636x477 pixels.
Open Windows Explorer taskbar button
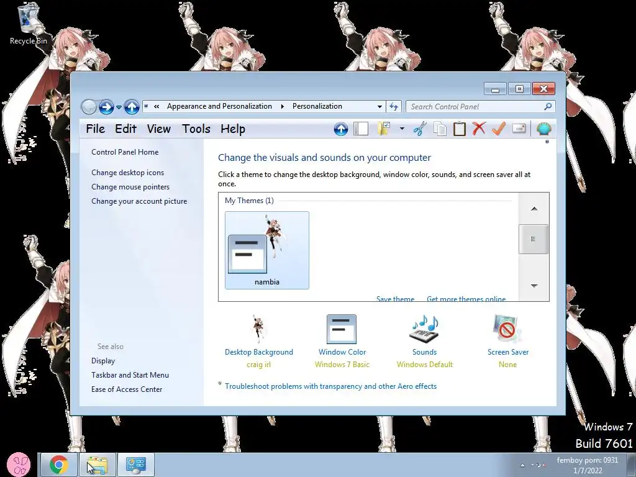pyautogui.click(x=98, y=465)
